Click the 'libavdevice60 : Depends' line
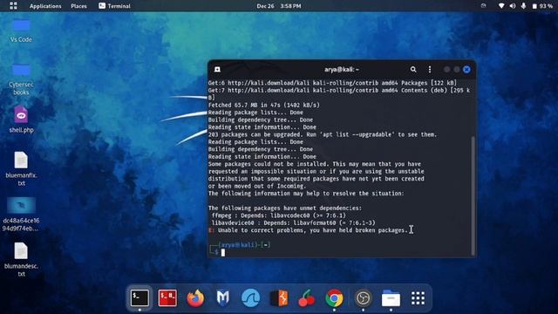The width and height of the screenshot is (558, 314). point(293,223)
